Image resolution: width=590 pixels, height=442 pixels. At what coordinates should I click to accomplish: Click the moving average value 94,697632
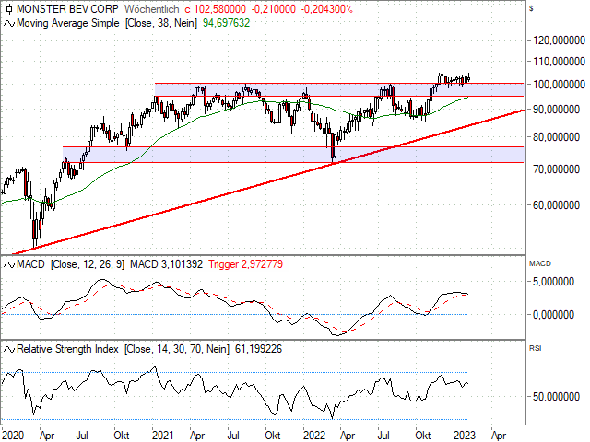(226, 23)
